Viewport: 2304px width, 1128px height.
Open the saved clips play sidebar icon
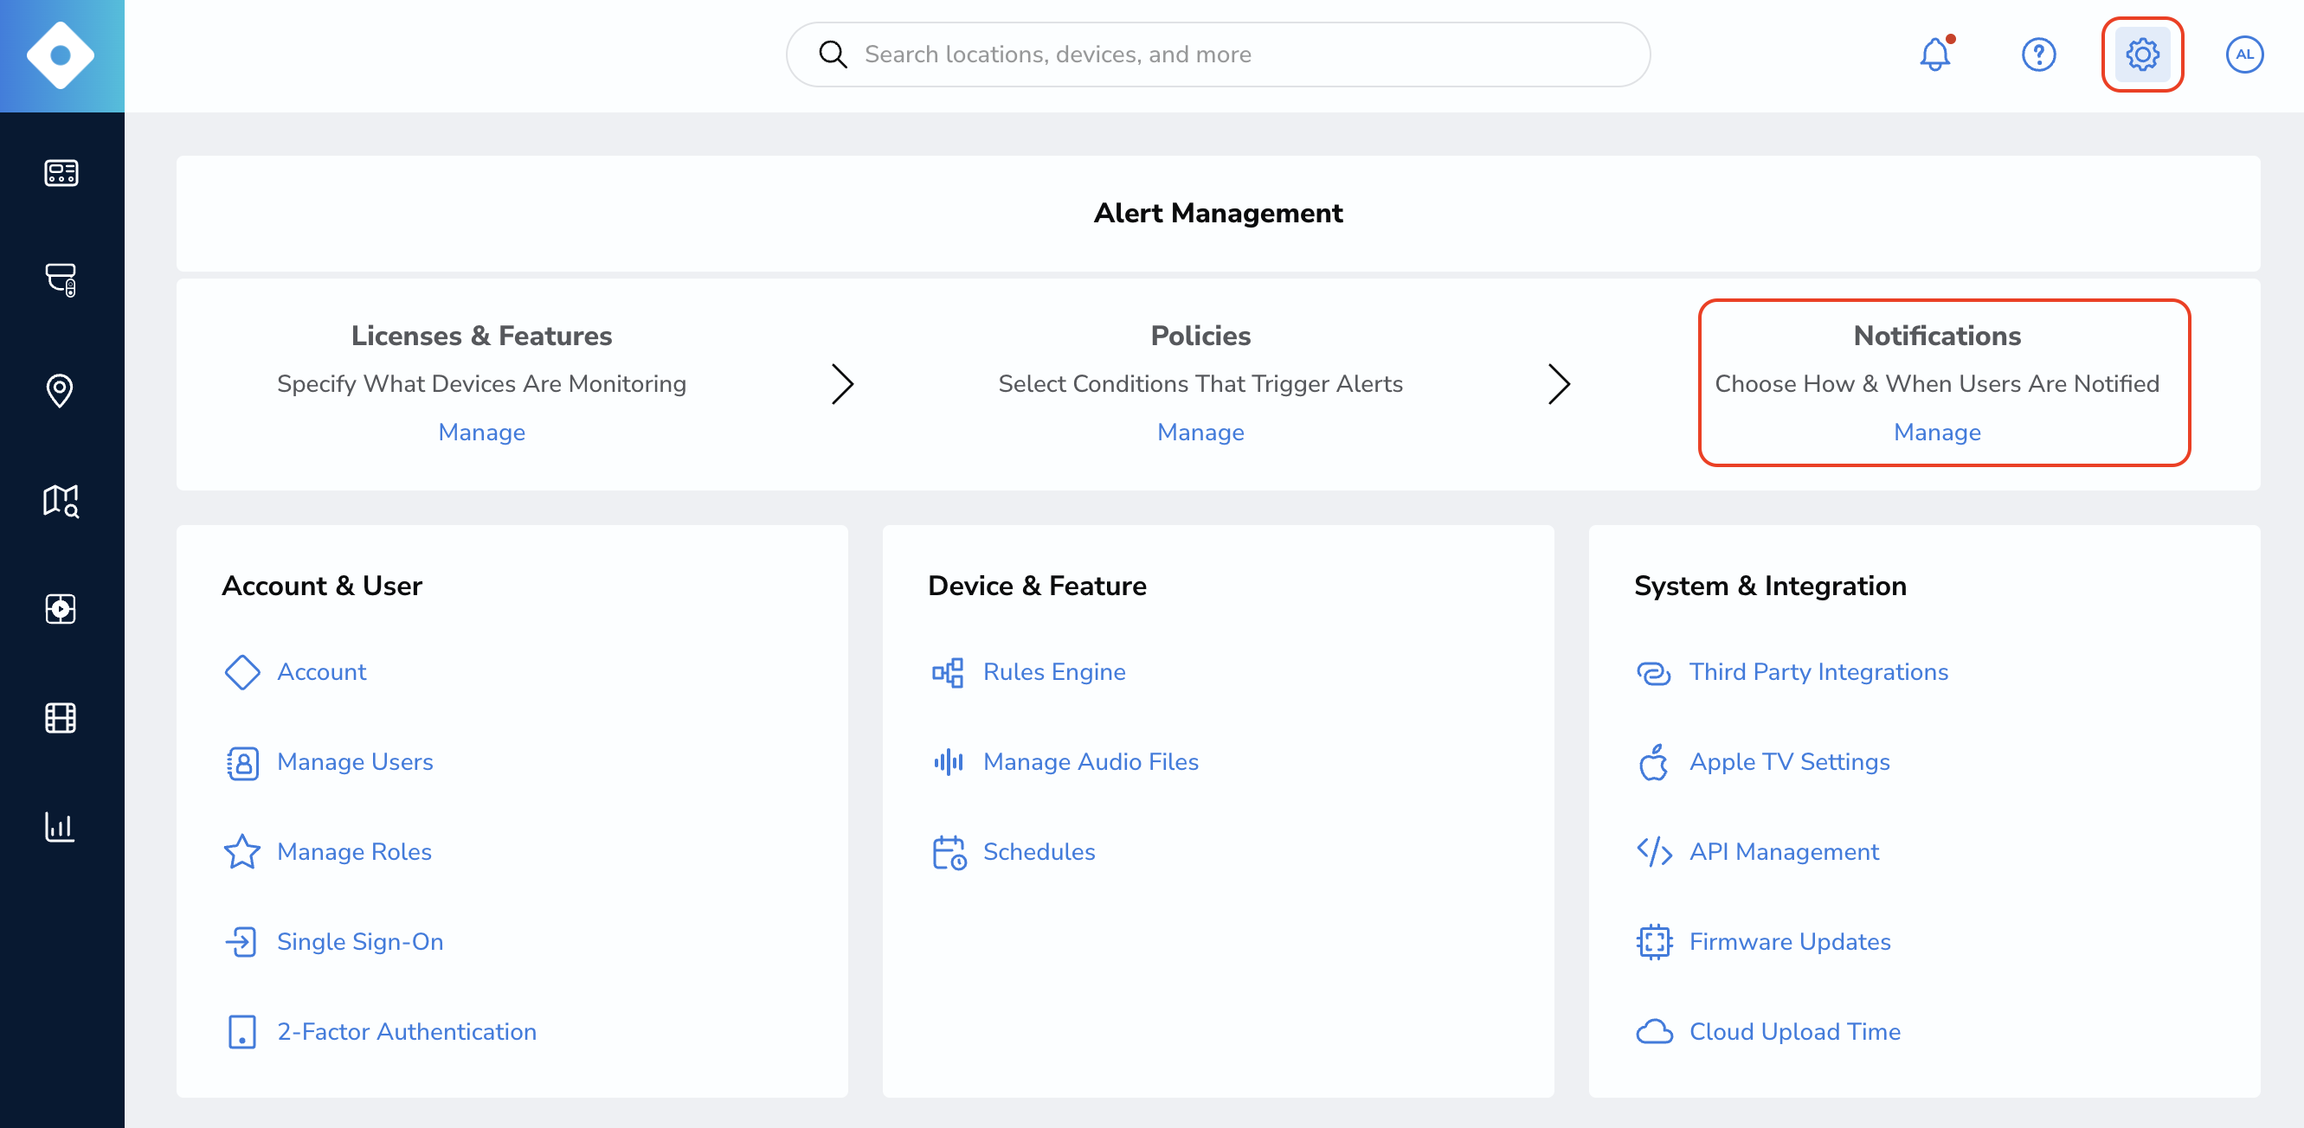[61, 609]
